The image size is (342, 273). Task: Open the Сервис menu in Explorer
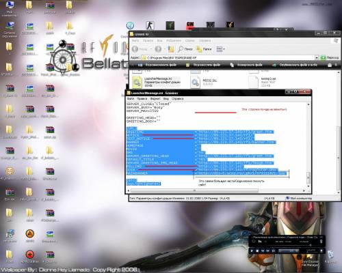click(x=190, y=40)
